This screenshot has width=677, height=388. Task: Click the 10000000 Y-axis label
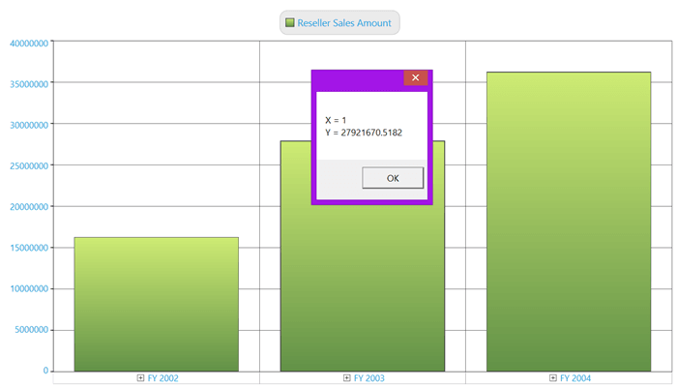pos(29,288)
